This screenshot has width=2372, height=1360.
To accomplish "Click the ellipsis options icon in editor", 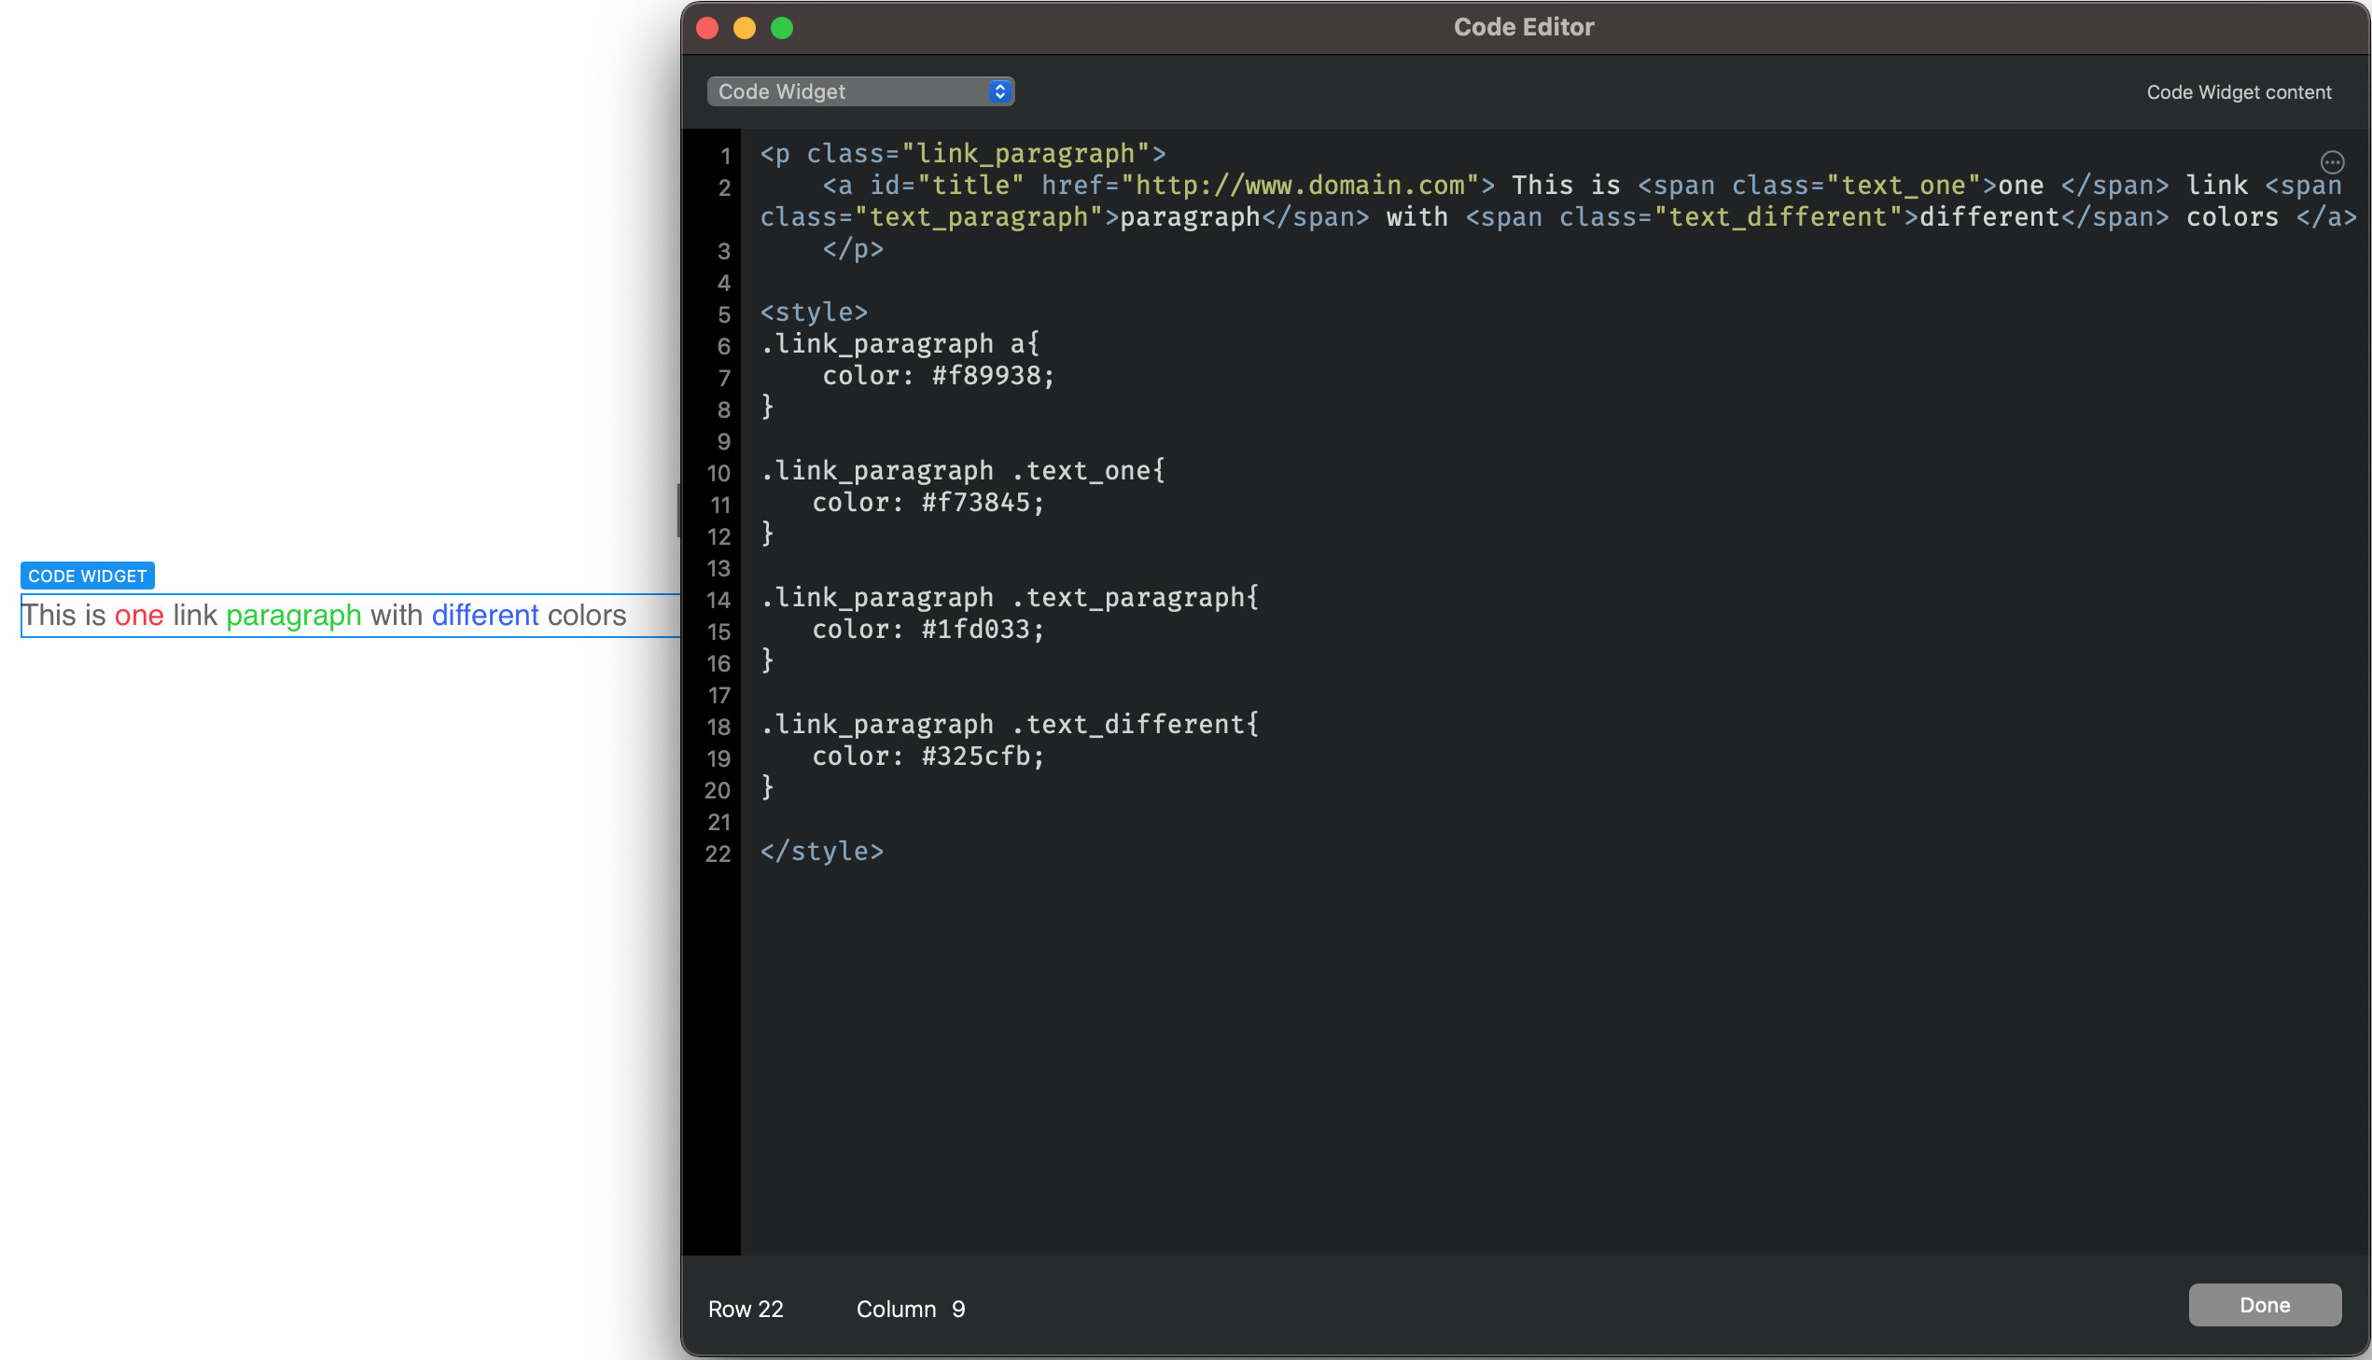I will point(2332,162).
